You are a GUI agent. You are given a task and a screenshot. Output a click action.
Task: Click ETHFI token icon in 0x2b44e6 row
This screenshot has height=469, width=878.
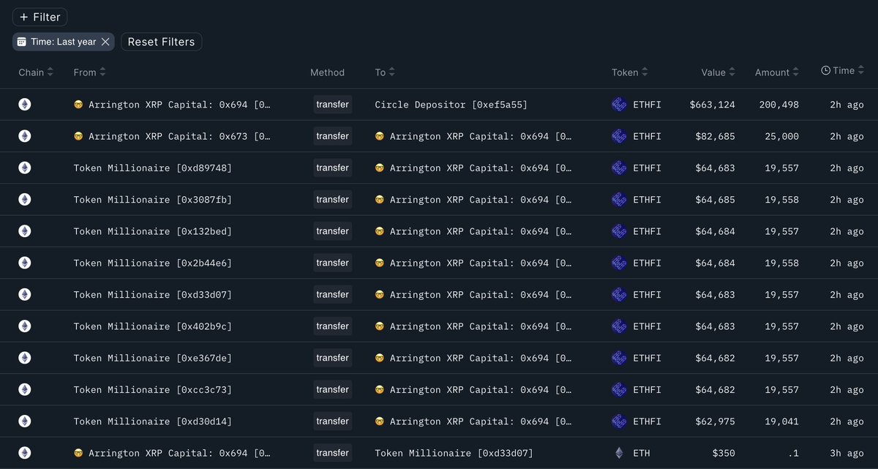[x=619, y=263]
